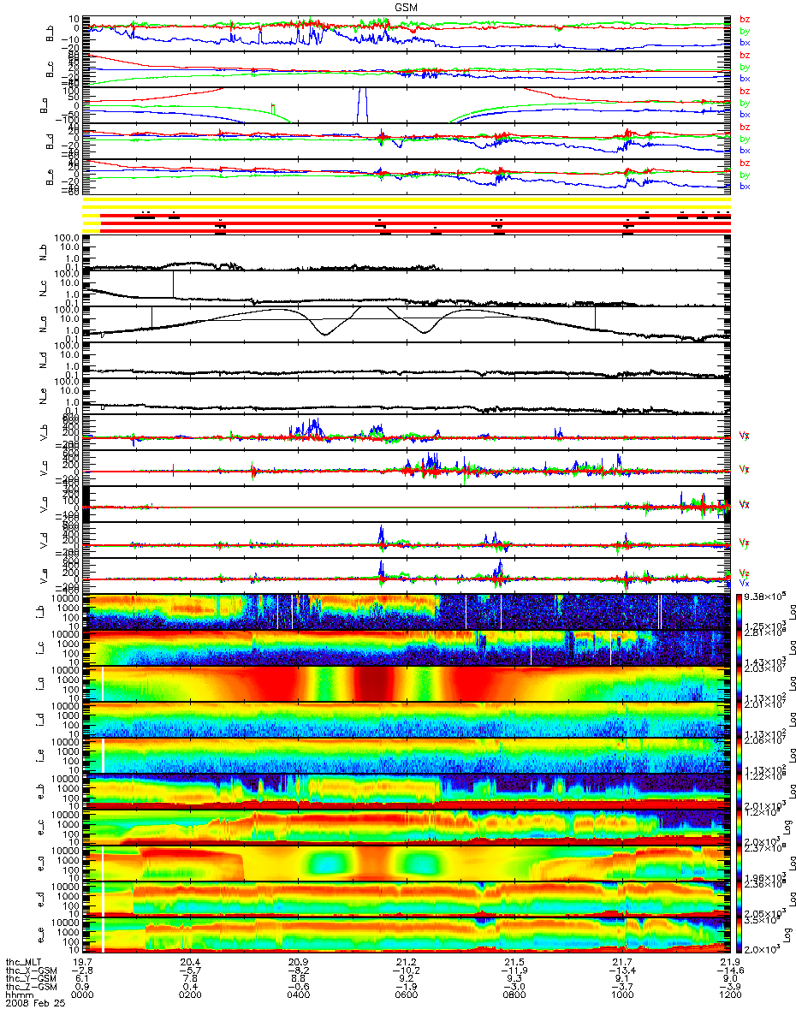Screen dimensions: 796x1027
Task: Click the MLT value '21.2'
Action: point(405,963)
